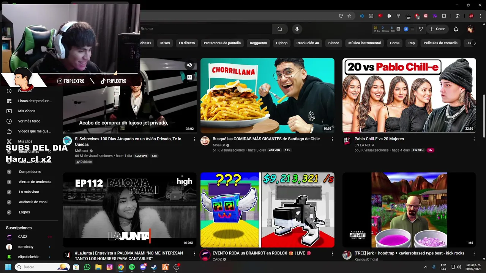The image size is (486, 273).
Task: Open Steam from the taskbar
Action: (154, 267)
